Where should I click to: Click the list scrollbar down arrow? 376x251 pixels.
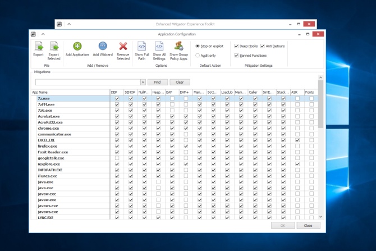pyautogui.click(x=320, y=217)
